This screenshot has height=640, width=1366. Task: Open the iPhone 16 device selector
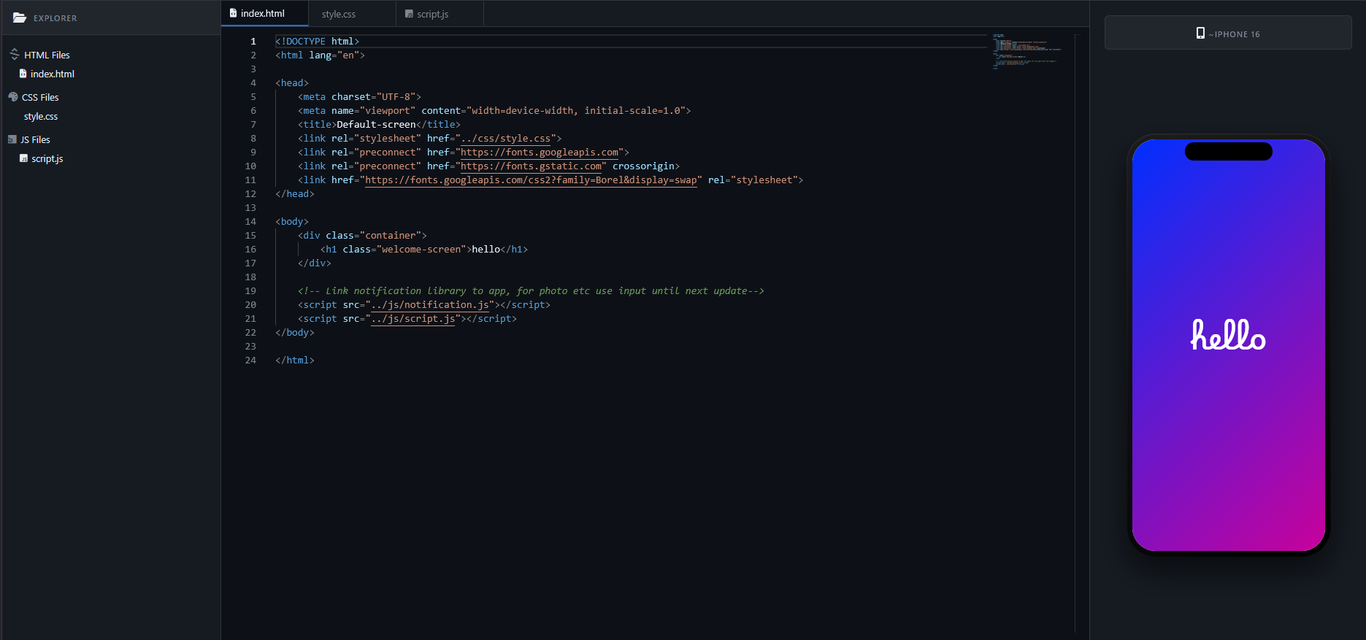(x=1228, y=33)
